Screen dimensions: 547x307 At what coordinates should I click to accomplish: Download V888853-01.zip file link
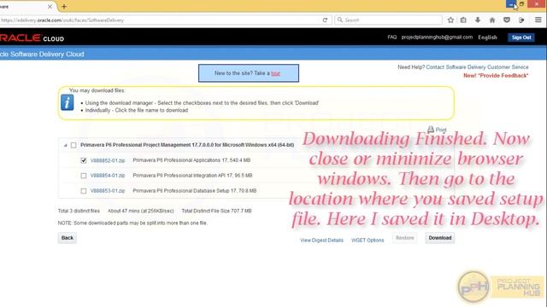pyautogui.click(x=108, y=191)
